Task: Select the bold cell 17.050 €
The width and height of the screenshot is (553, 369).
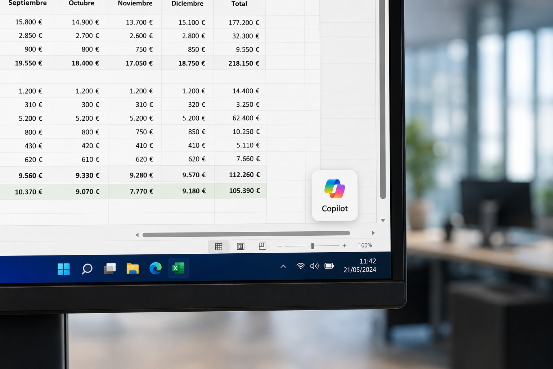Action: point(135,63)
